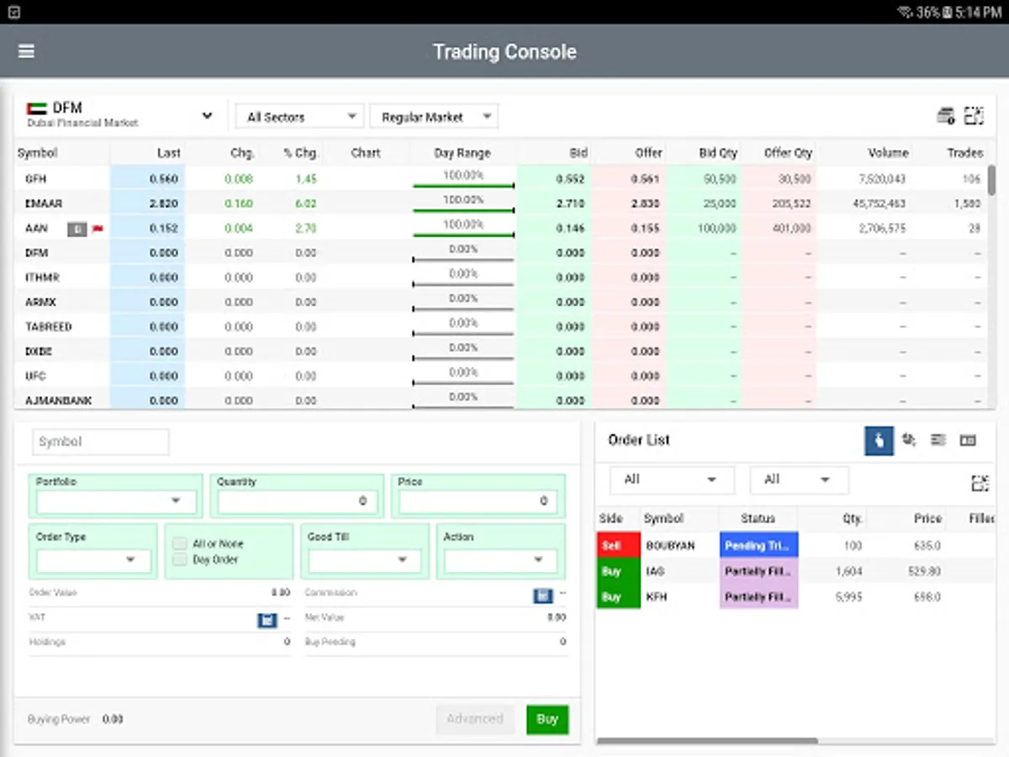Click the refresh orders icon in Order List
Viewport: 1009px width, 757px height.
click(x=909, y=441)
